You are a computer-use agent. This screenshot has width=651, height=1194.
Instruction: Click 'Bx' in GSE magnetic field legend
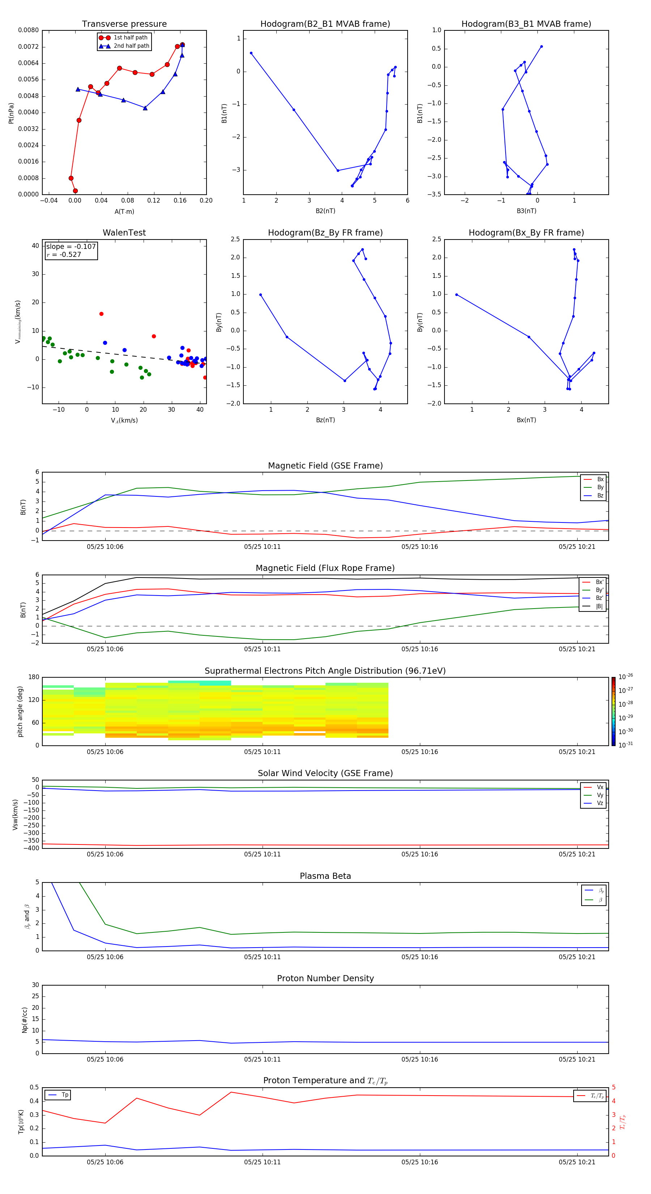(x=594, y=479)
